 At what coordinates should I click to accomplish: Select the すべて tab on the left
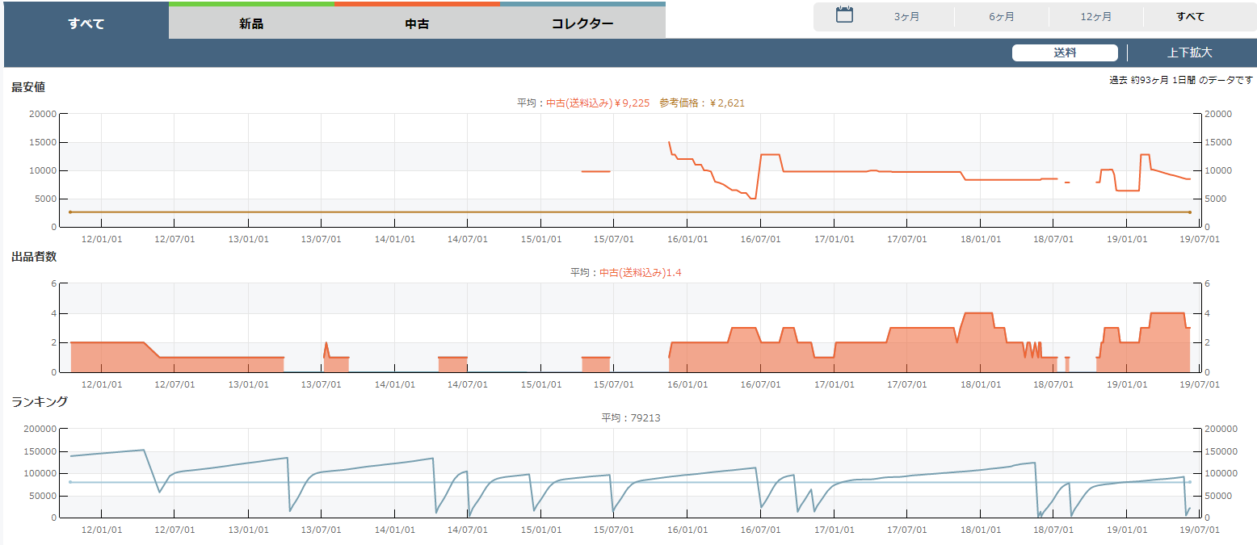(x=86, y=23)
